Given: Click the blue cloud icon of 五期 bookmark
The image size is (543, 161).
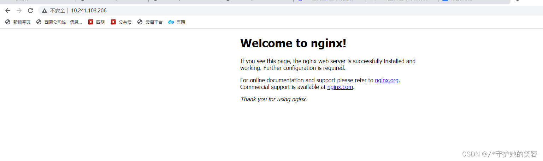Looking at the screenshot, I should tap(171, 22).
